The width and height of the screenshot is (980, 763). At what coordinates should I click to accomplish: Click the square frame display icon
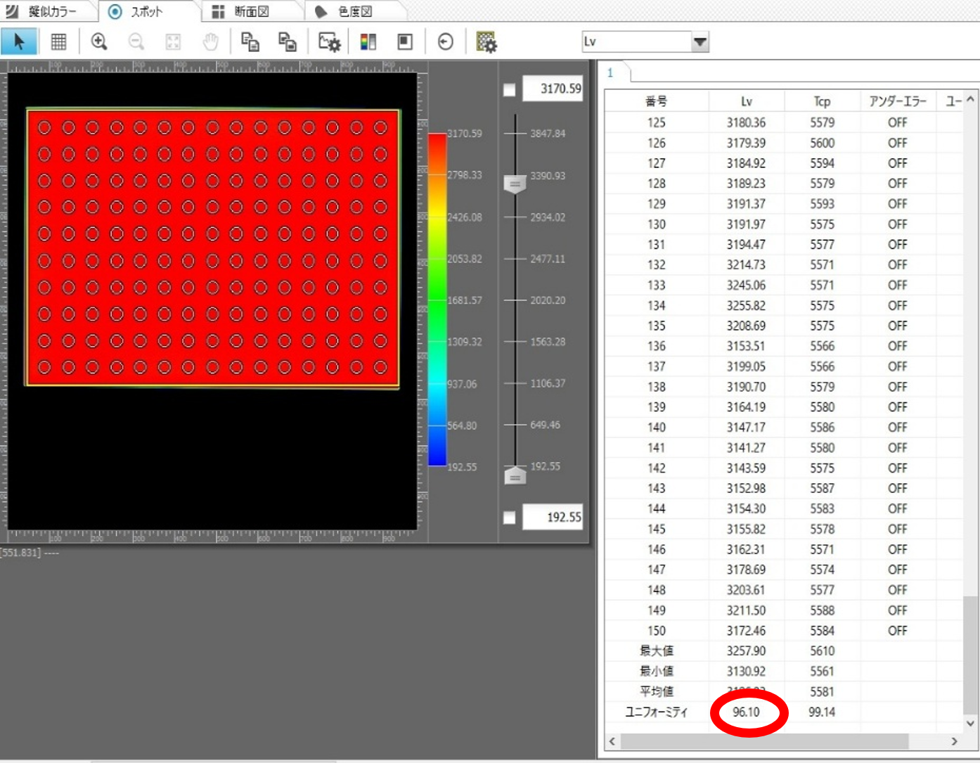pyautogui.click(x=405, y=42)
